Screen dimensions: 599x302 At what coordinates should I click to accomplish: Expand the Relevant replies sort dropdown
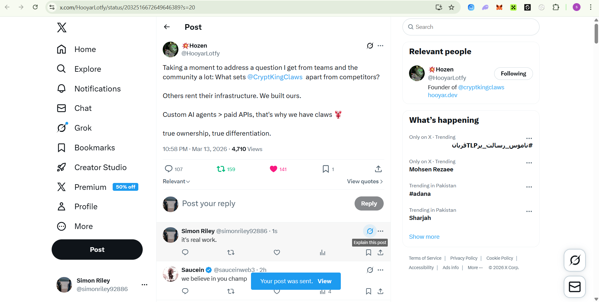[176, 181]
